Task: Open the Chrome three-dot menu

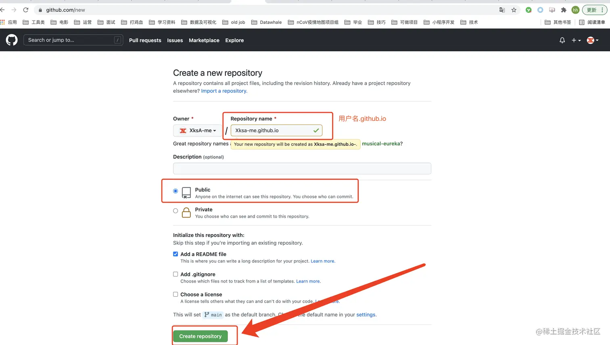Action: [x=602, y=10]
